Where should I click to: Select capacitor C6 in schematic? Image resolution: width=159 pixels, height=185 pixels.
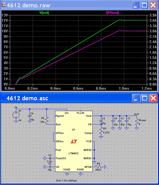click(x=30, y=116)
